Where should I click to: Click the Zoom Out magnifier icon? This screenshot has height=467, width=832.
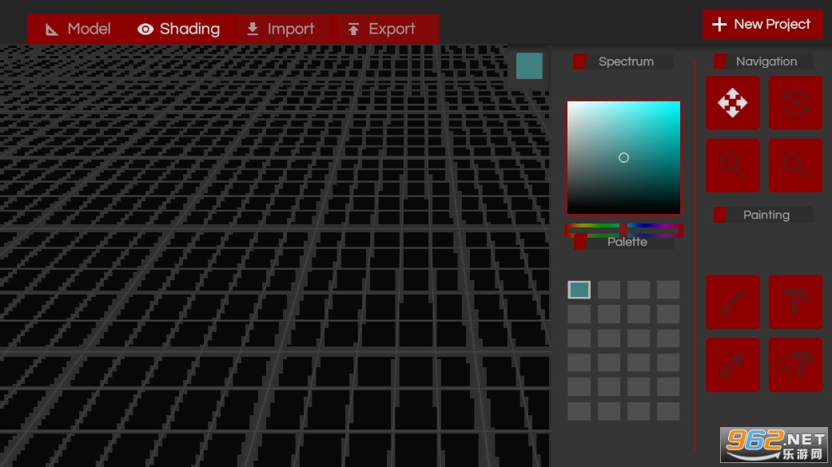click(x=795, y=165)
